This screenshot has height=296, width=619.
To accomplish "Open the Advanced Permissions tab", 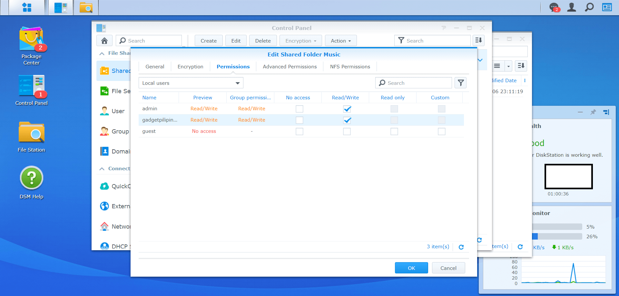I will [290, 67].
